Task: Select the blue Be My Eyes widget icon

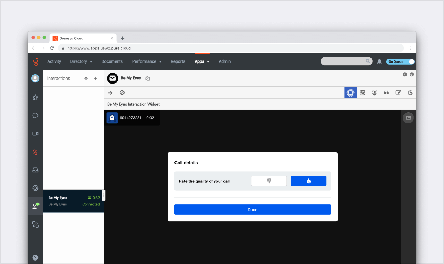Action: tap(350, 92)
